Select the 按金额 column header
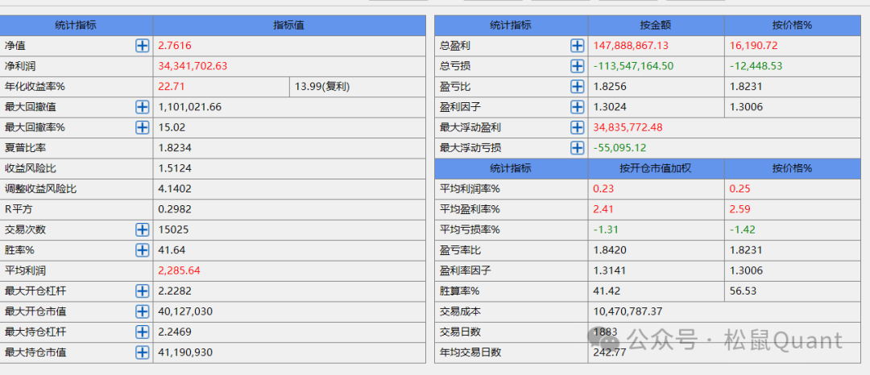 656,25
